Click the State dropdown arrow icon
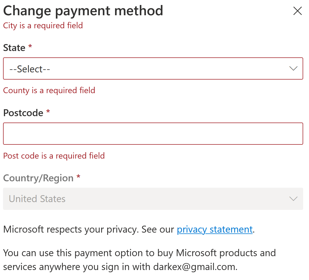Viewport: 309px width, 280px height. [x=293, y=68]
